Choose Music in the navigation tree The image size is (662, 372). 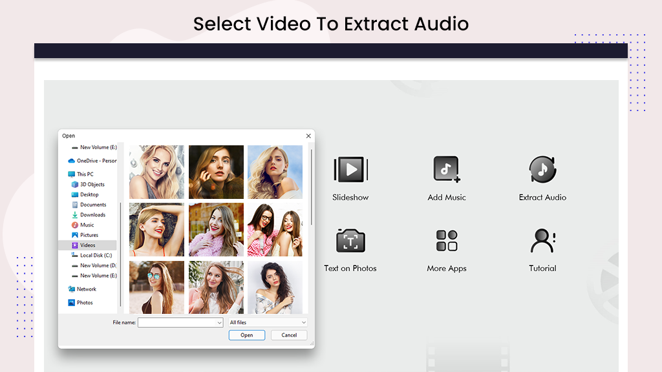87,225
